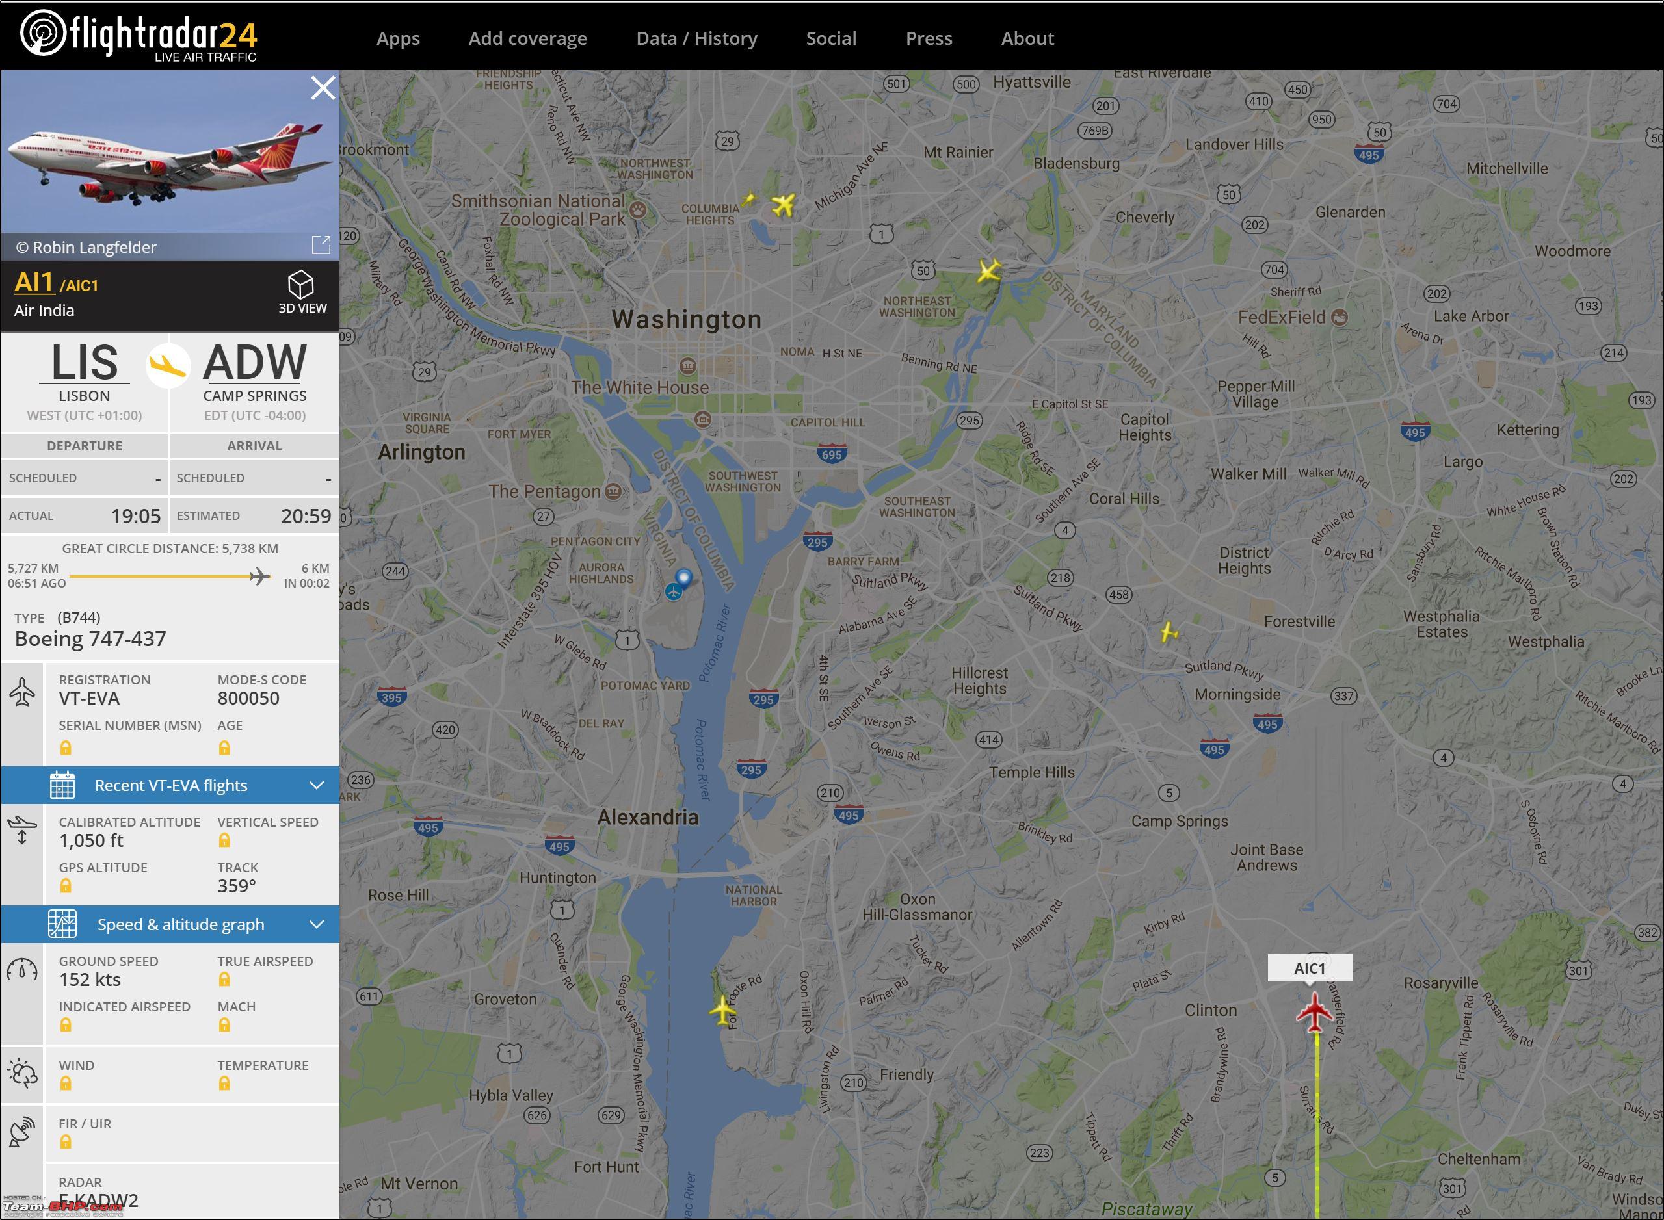The image size is (1664, 1220).
Task: Expand Recent VT-EVA flights section
Action: [170, 785]
